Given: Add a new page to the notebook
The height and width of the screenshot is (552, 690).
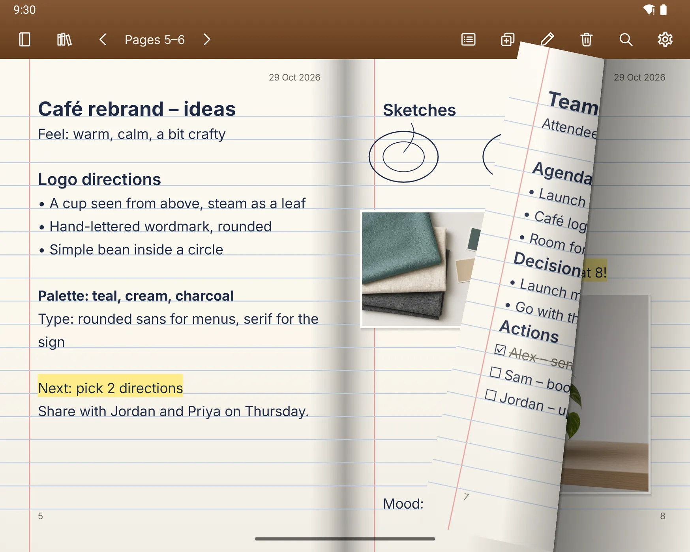Looking at the screenshot, I should 508,39.
